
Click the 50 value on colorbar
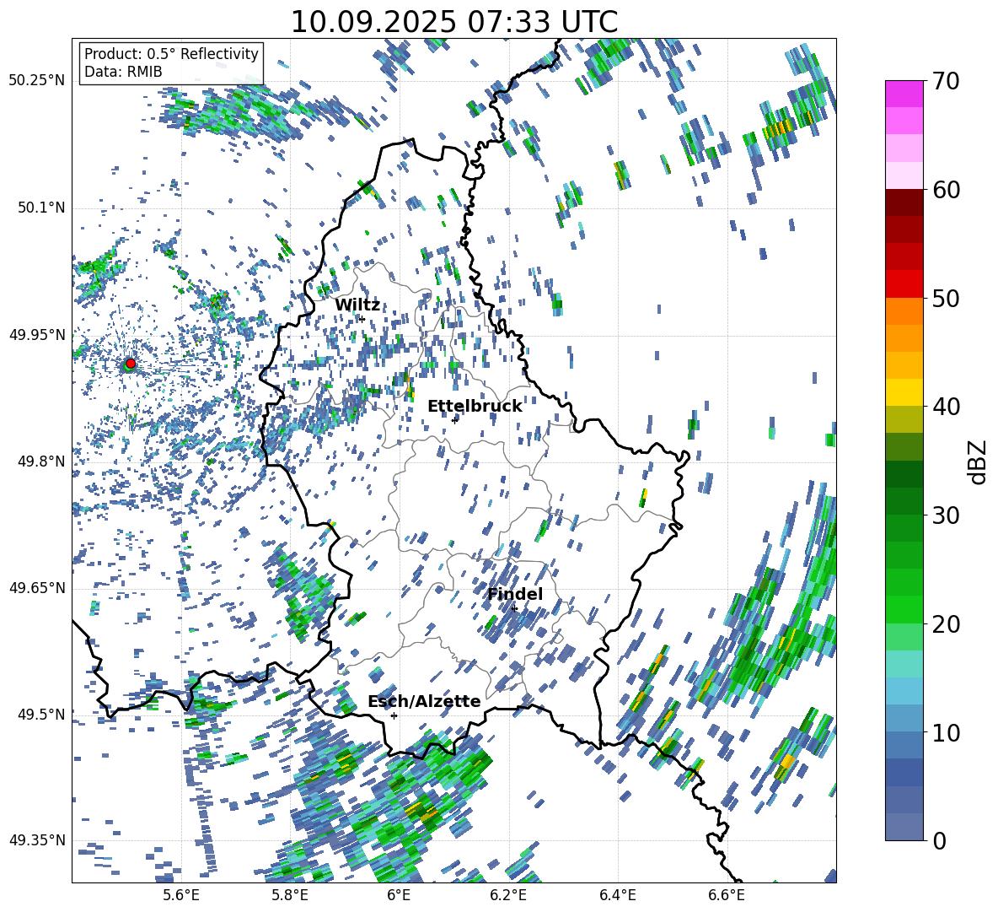click(945, 298)
